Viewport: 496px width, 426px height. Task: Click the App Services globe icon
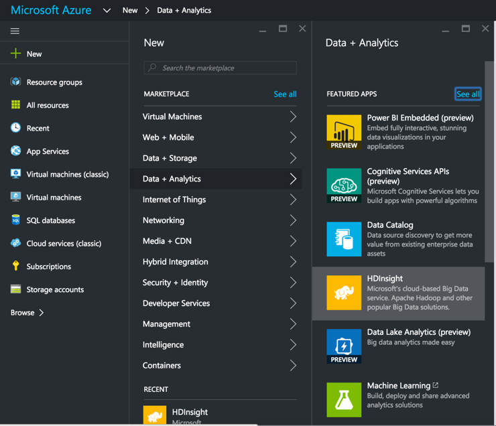[x=15, y=151]
